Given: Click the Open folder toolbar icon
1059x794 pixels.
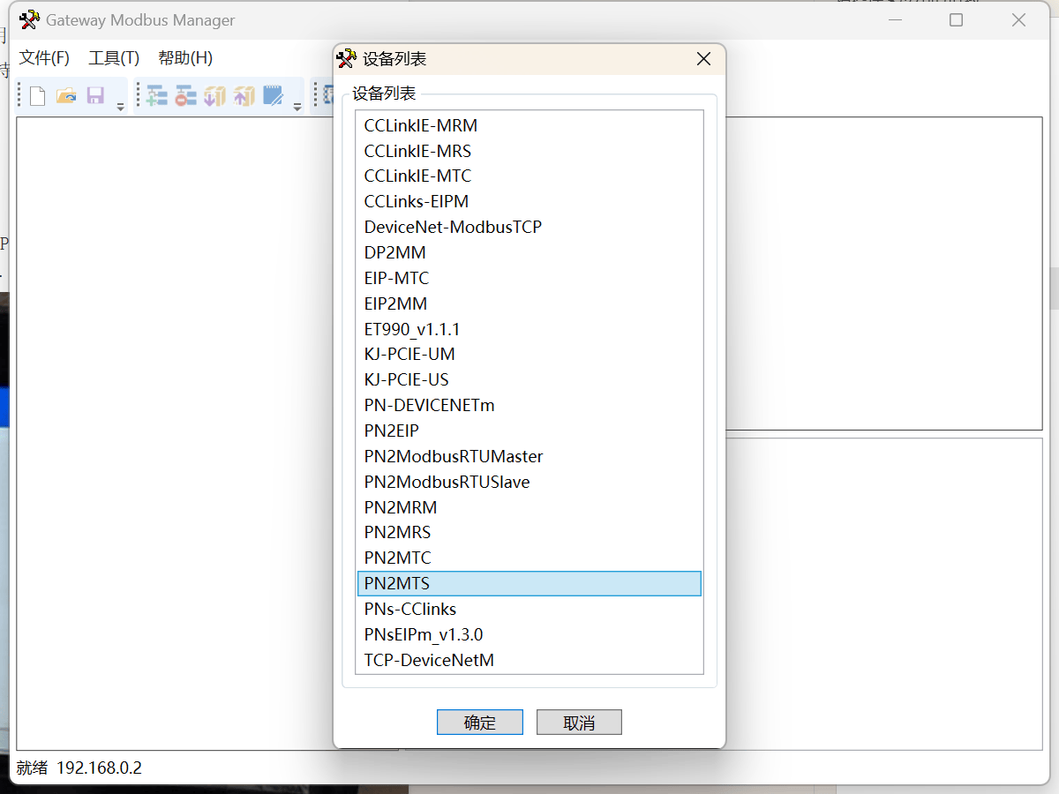Looking at the screenshot, I should 66,95.
